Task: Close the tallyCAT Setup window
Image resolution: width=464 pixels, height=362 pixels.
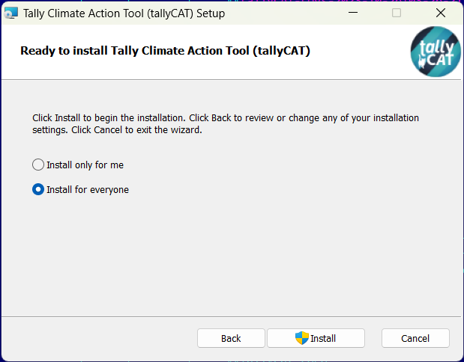Action: tap(441, 13)
